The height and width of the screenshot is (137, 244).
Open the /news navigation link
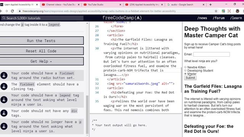[x=202, y=18]
